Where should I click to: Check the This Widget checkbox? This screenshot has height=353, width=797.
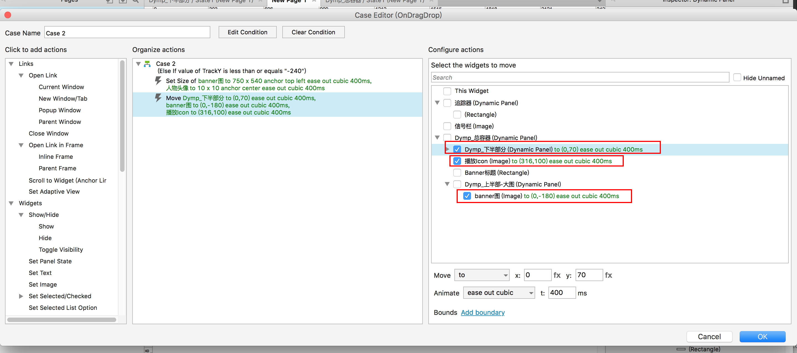click(447, 91)
